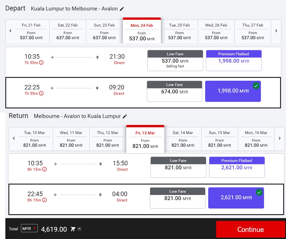Edit the Depart route with pencil icon
The width and height of the screenshot is (286, 239).
point(122,9)
